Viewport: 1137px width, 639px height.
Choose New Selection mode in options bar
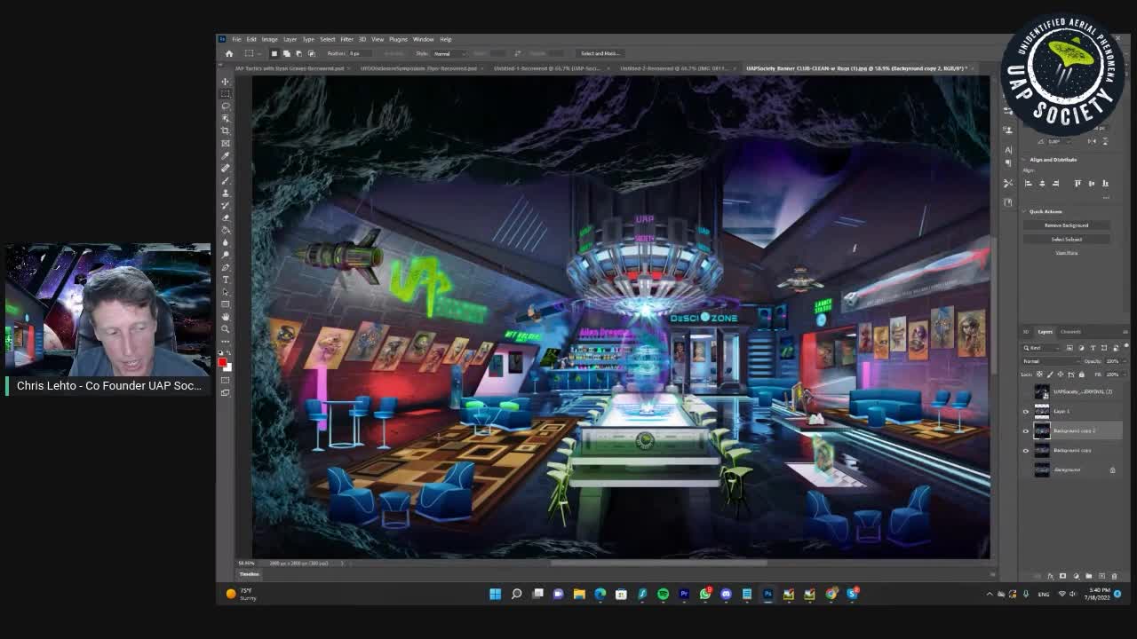coord(274,53)
